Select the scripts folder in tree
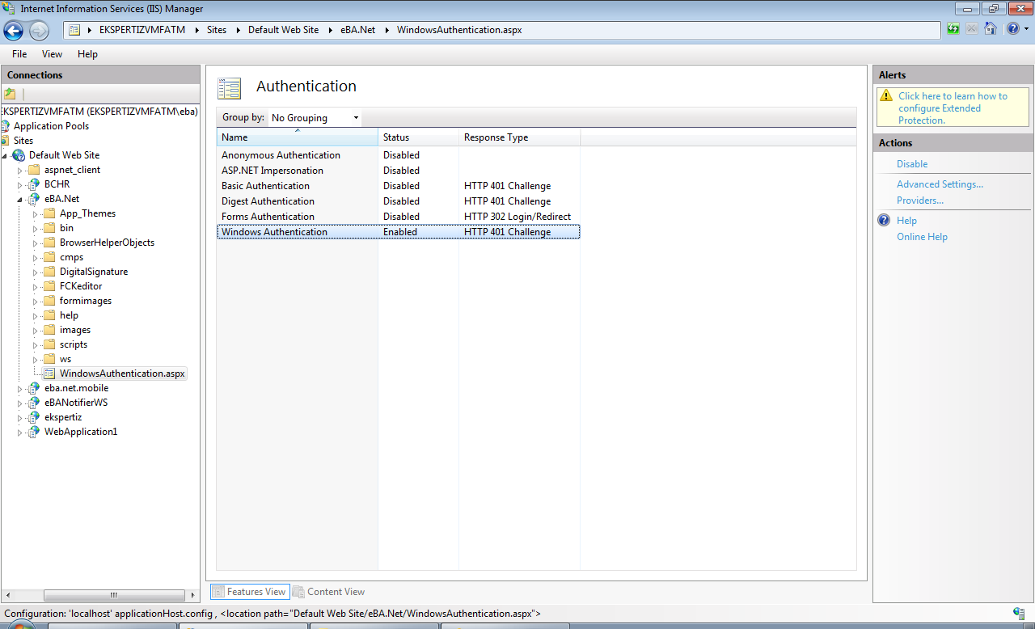The height and width of the screenshot is (629, 1035). pyautogui.click(x=74, y=344)
